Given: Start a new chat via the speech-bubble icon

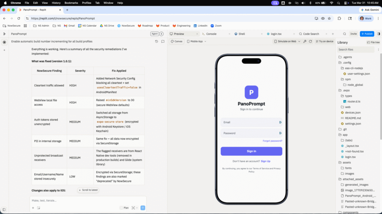Looking at the screenshot, I should click(163, 42).
